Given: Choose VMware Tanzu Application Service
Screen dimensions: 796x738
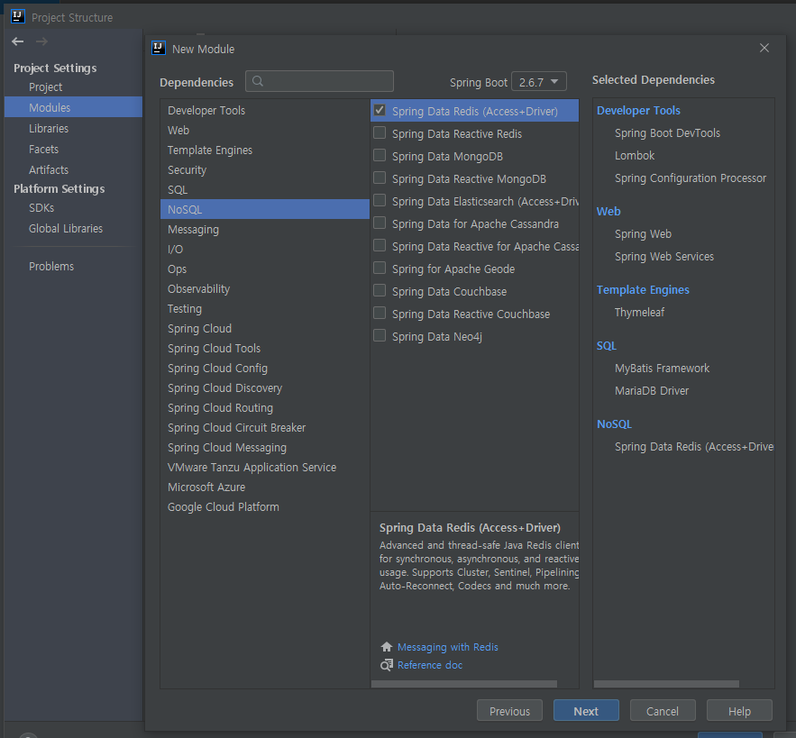Looking at the screenshot, I should [264, 467].
